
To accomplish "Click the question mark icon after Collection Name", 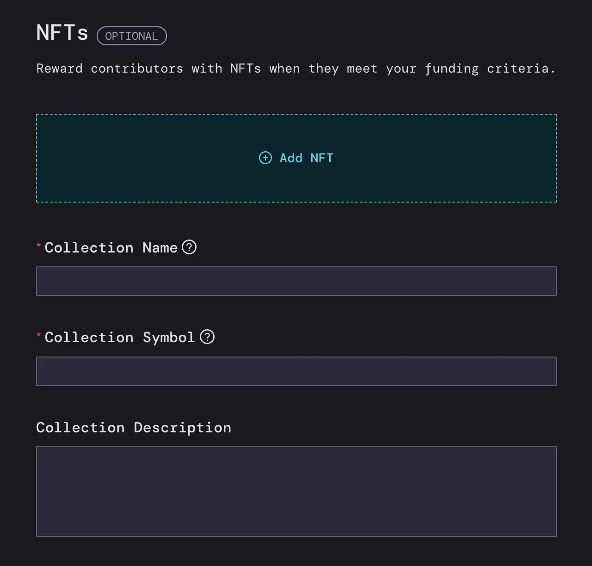I will 189,247.
